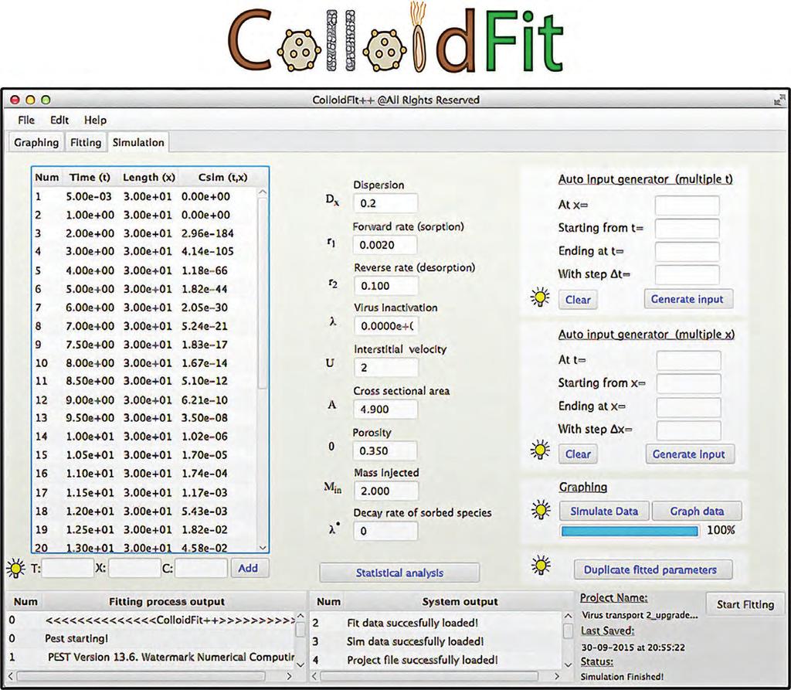Click 'Sim data succesfully loaded!' row
Image resolution: width=791 pixels, height=690 pixels.
(x=436, y=641)
